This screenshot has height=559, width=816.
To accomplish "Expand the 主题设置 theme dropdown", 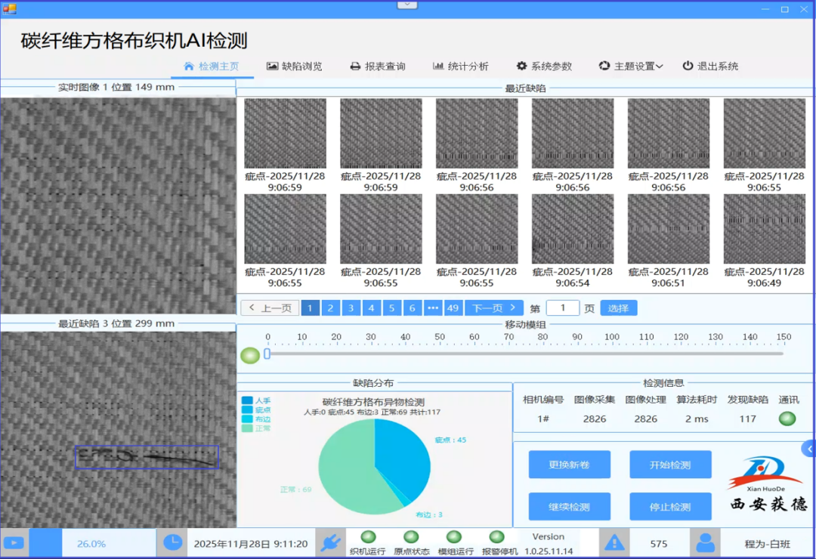I will (631, 66).
